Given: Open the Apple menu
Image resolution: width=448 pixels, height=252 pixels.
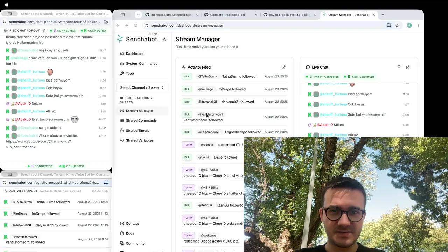Looking at the screenshot, I should [7, 5].
